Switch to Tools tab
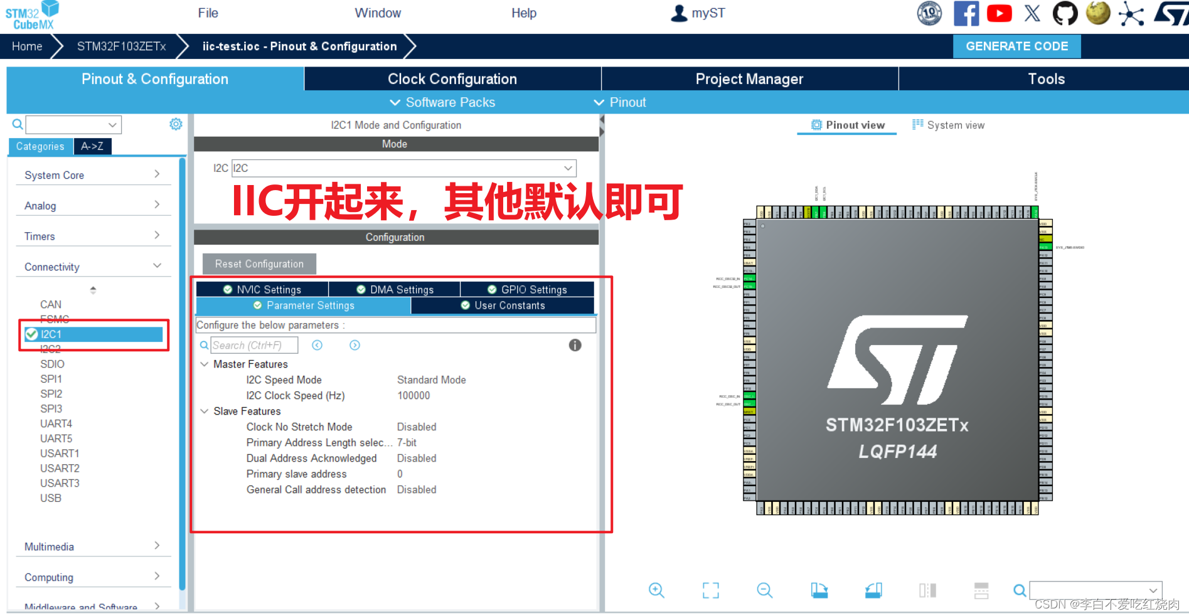Image resolution: width=1189 pixels, height=616 pixels. (1044, 79)
